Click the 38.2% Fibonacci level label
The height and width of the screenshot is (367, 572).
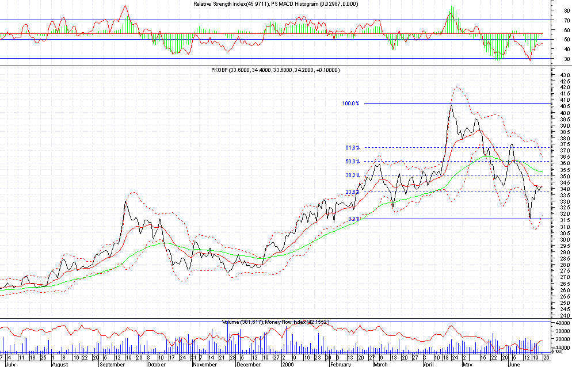pyautogui.click(x=352, y=175)
